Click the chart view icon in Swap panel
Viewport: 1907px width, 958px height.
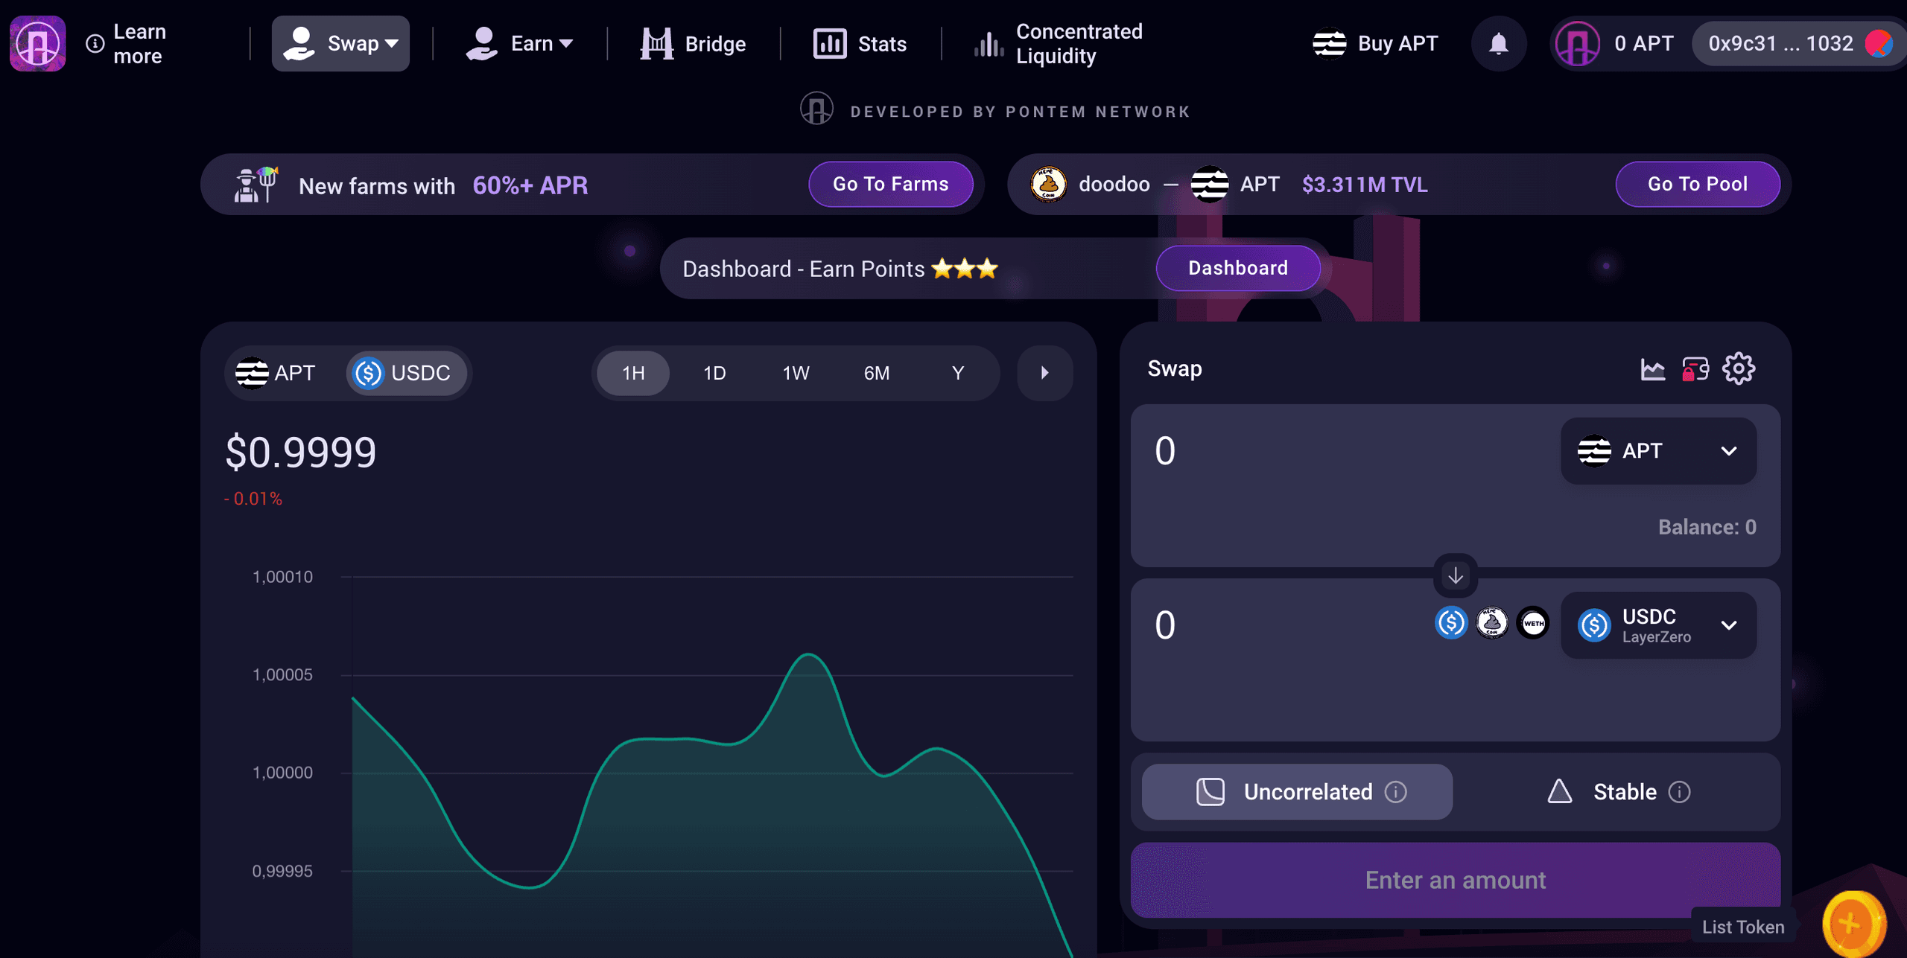[1652, 369]
